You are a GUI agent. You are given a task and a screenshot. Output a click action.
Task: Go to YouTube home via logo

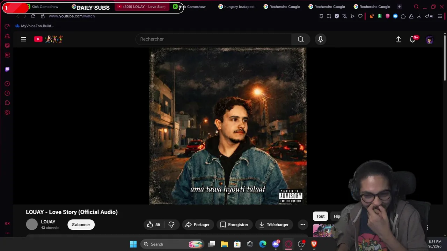pyautogui.click(x=48, y=39)
